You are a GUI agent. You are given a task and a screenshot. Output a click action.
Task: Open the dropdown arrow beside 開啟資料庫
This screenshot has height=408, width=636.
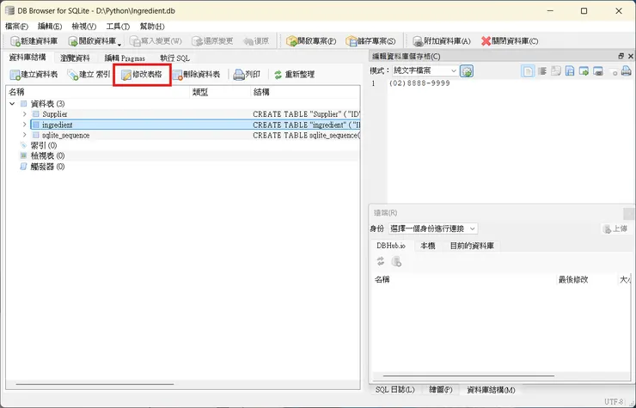pyautogui.click(x=119, y=43)
